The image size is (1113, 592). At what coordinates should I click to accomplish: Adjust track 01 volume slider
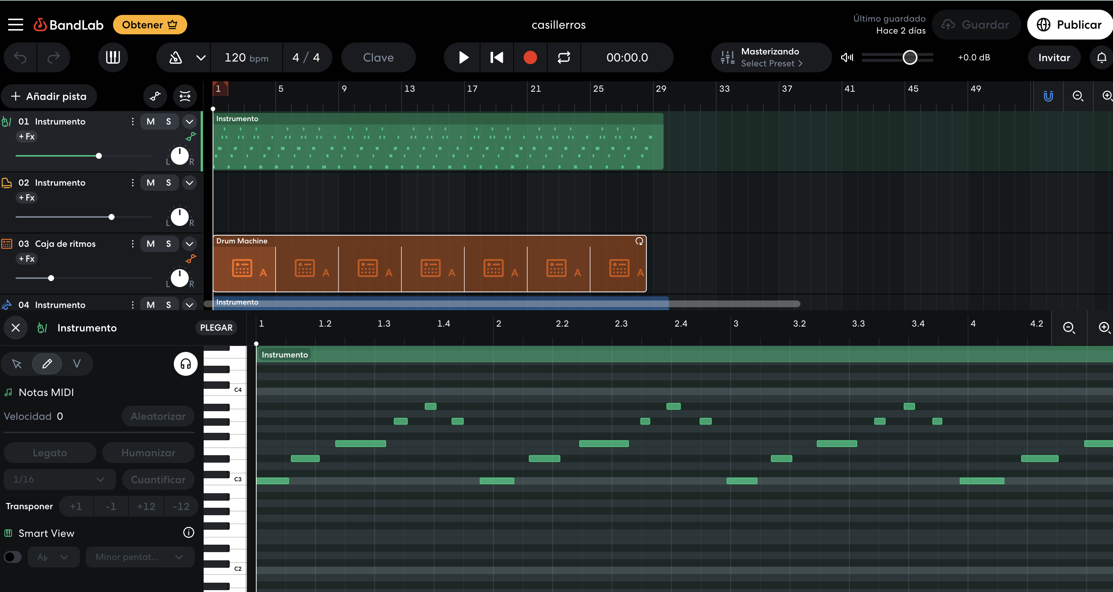99,155
